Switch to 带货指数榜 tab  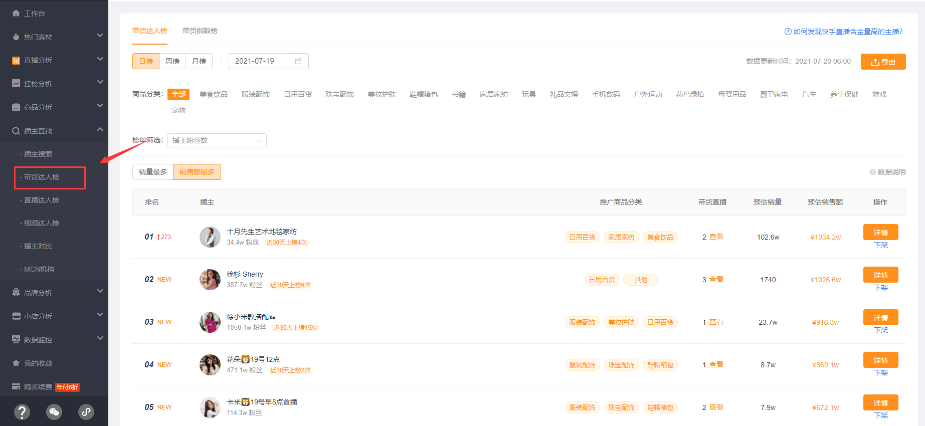tap(200, 31)
